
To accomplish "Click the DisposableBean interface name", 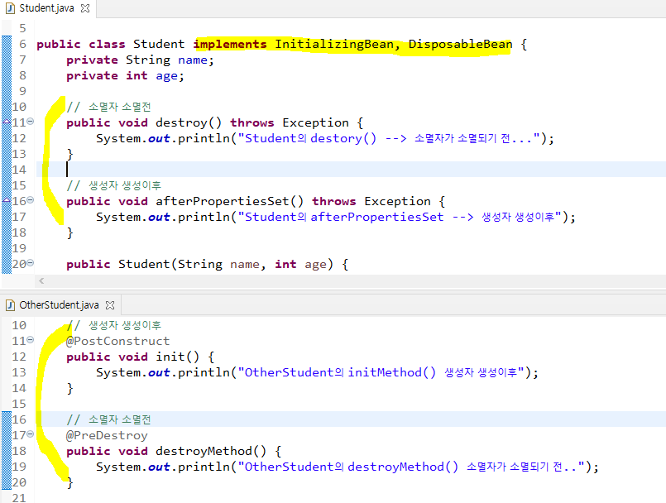I will 461,44.
